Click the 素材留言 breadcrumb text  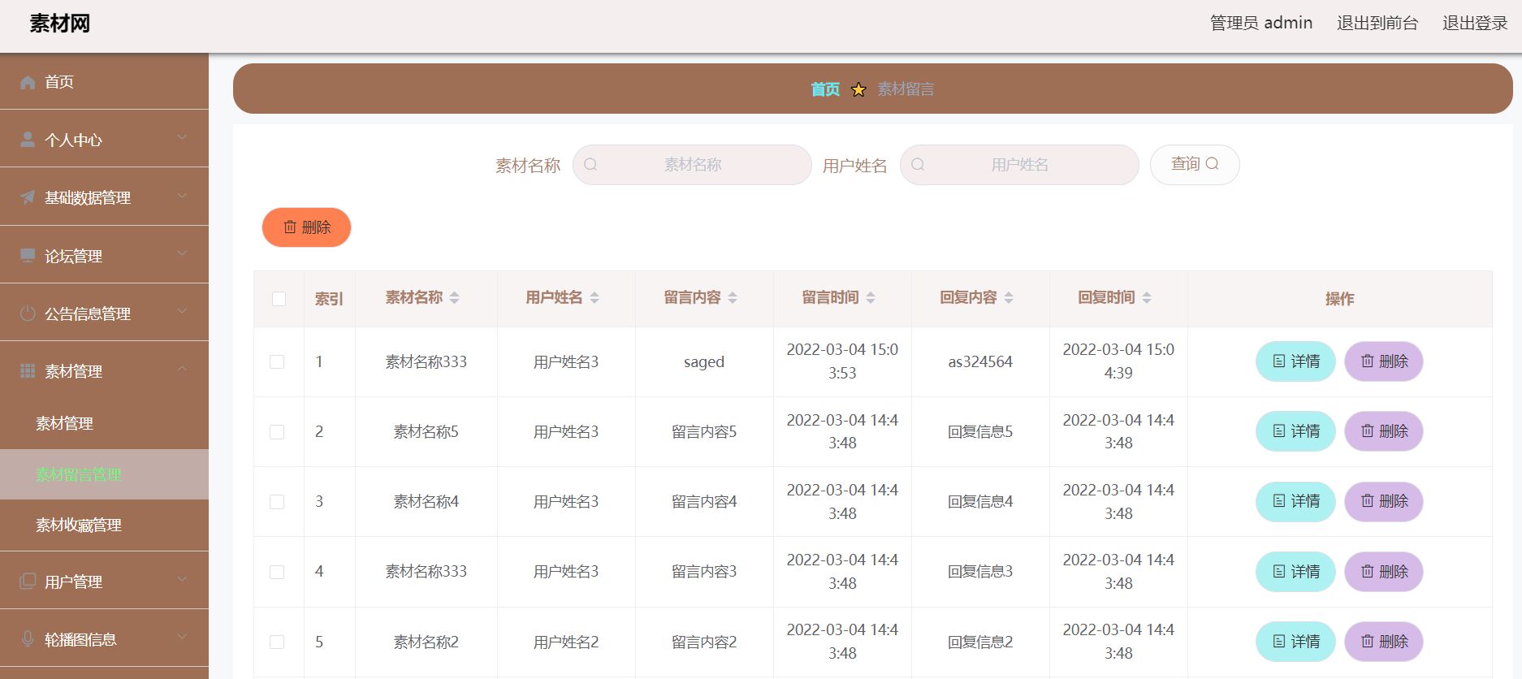click(x=906, y=89)
